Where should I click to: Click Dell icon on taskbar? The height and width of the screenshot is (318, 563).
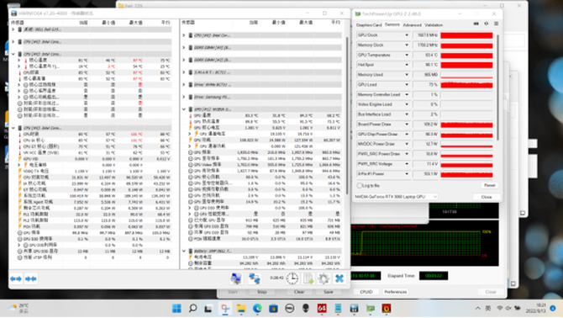tap(289, 308)
